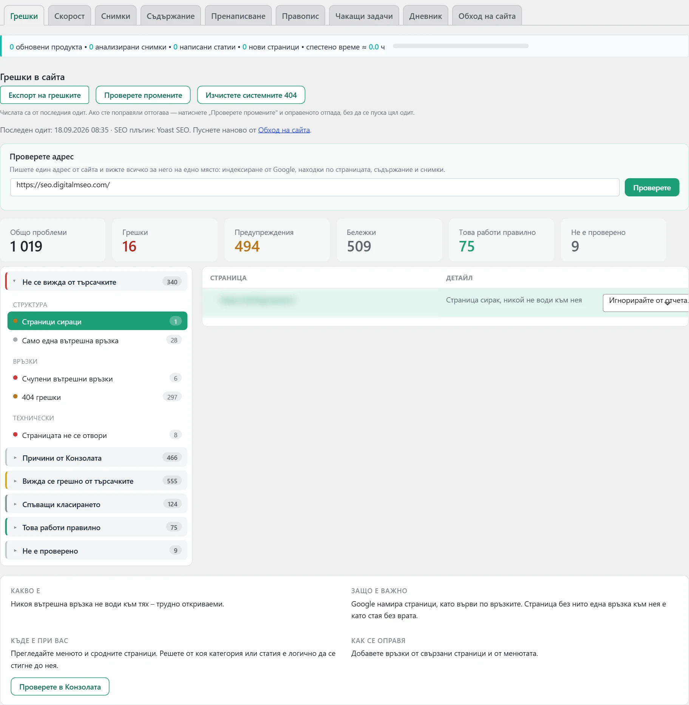Click the Грешки 16 summary card

click(x=165, y=240)
